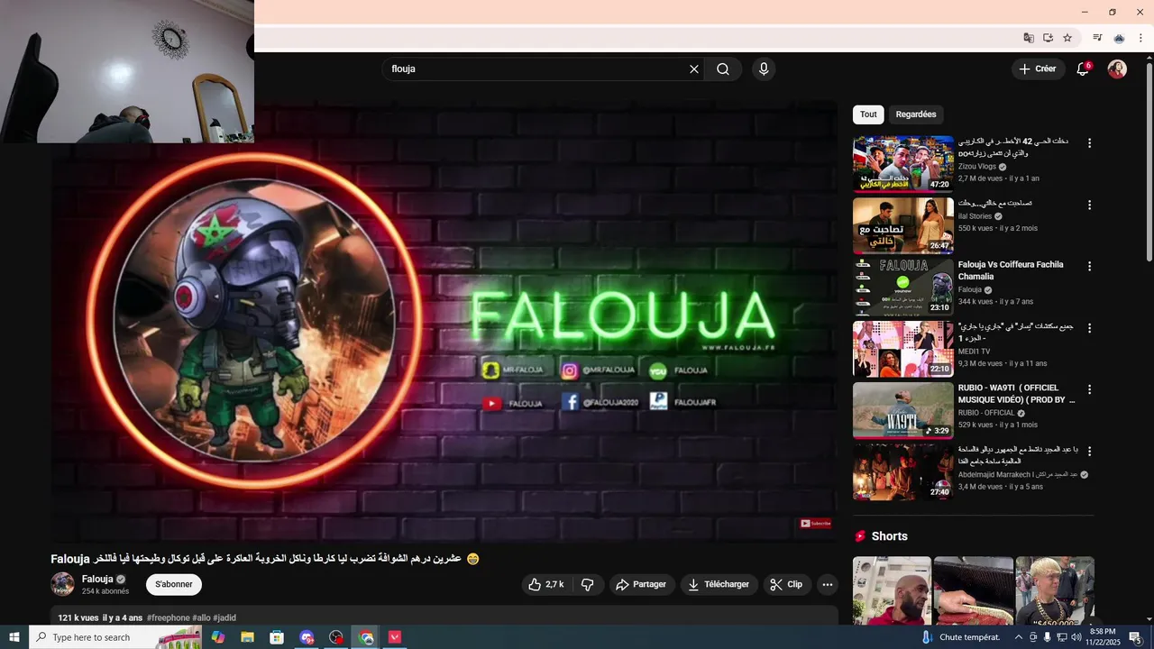Start voice search with the microphone icon
The image size is (1154, 649).
tap(764, 69)
